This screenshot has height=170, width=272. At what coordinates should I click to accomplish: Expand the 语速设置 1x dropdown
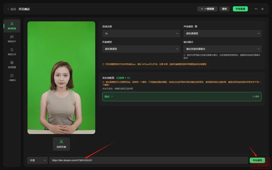click(141, 33)
